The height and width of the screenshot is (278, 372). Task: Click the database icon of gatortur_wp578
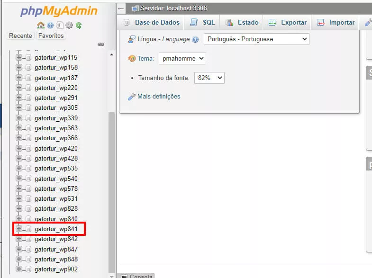point(28,188)
